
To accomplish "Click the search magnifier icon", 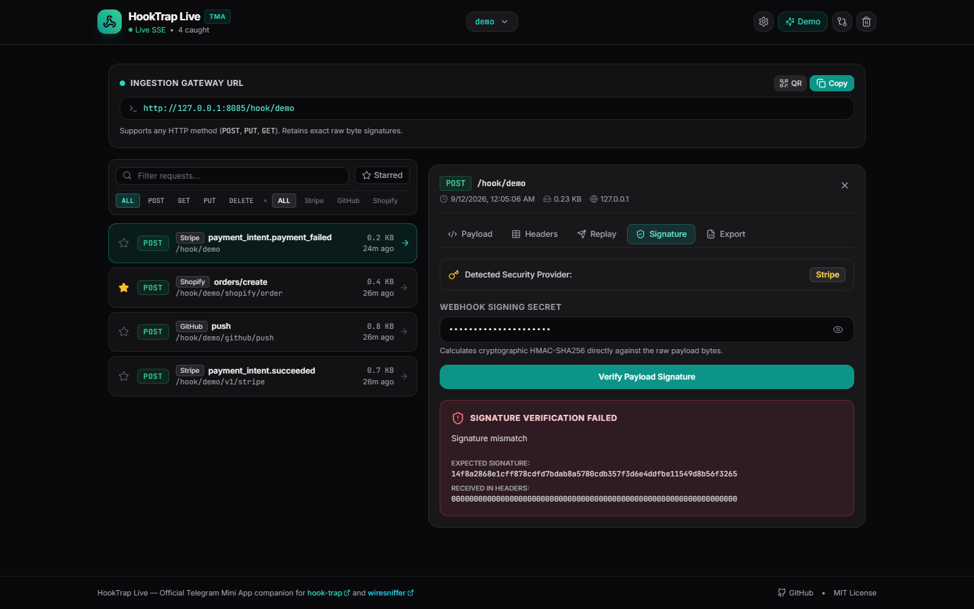I will tap(127, 176).
